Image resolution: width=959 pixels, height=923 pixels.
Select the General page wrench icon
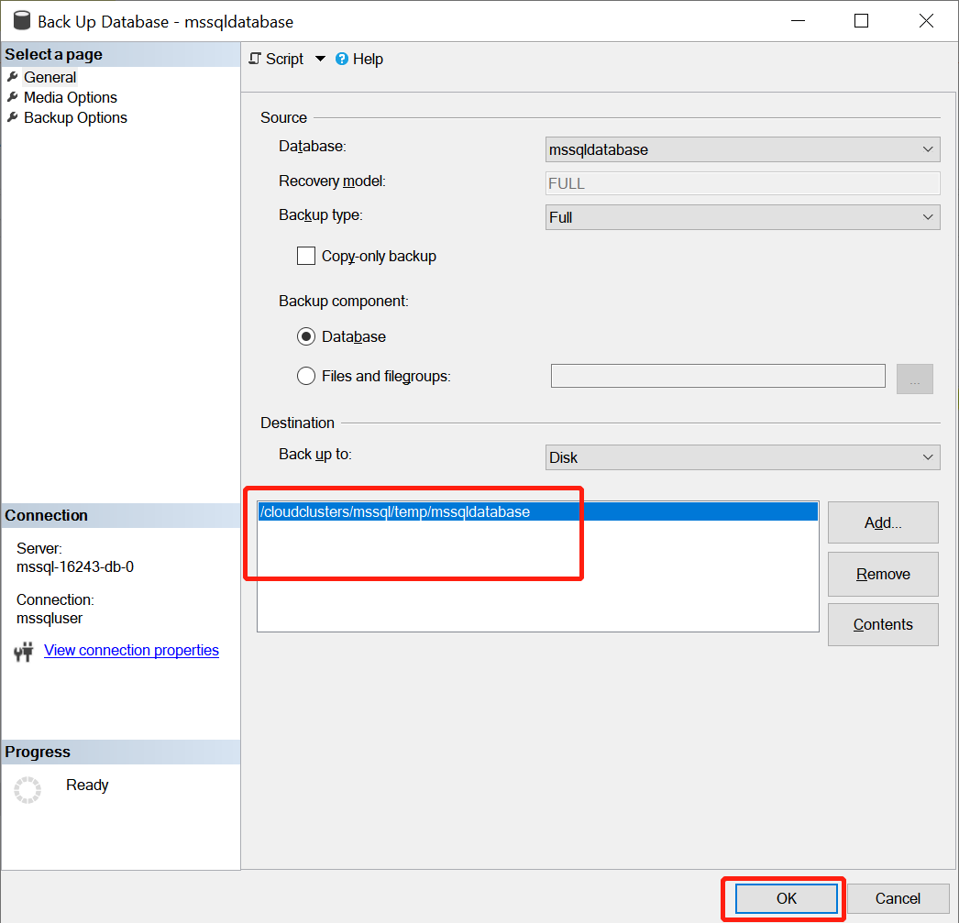click(x=13, y=77)
